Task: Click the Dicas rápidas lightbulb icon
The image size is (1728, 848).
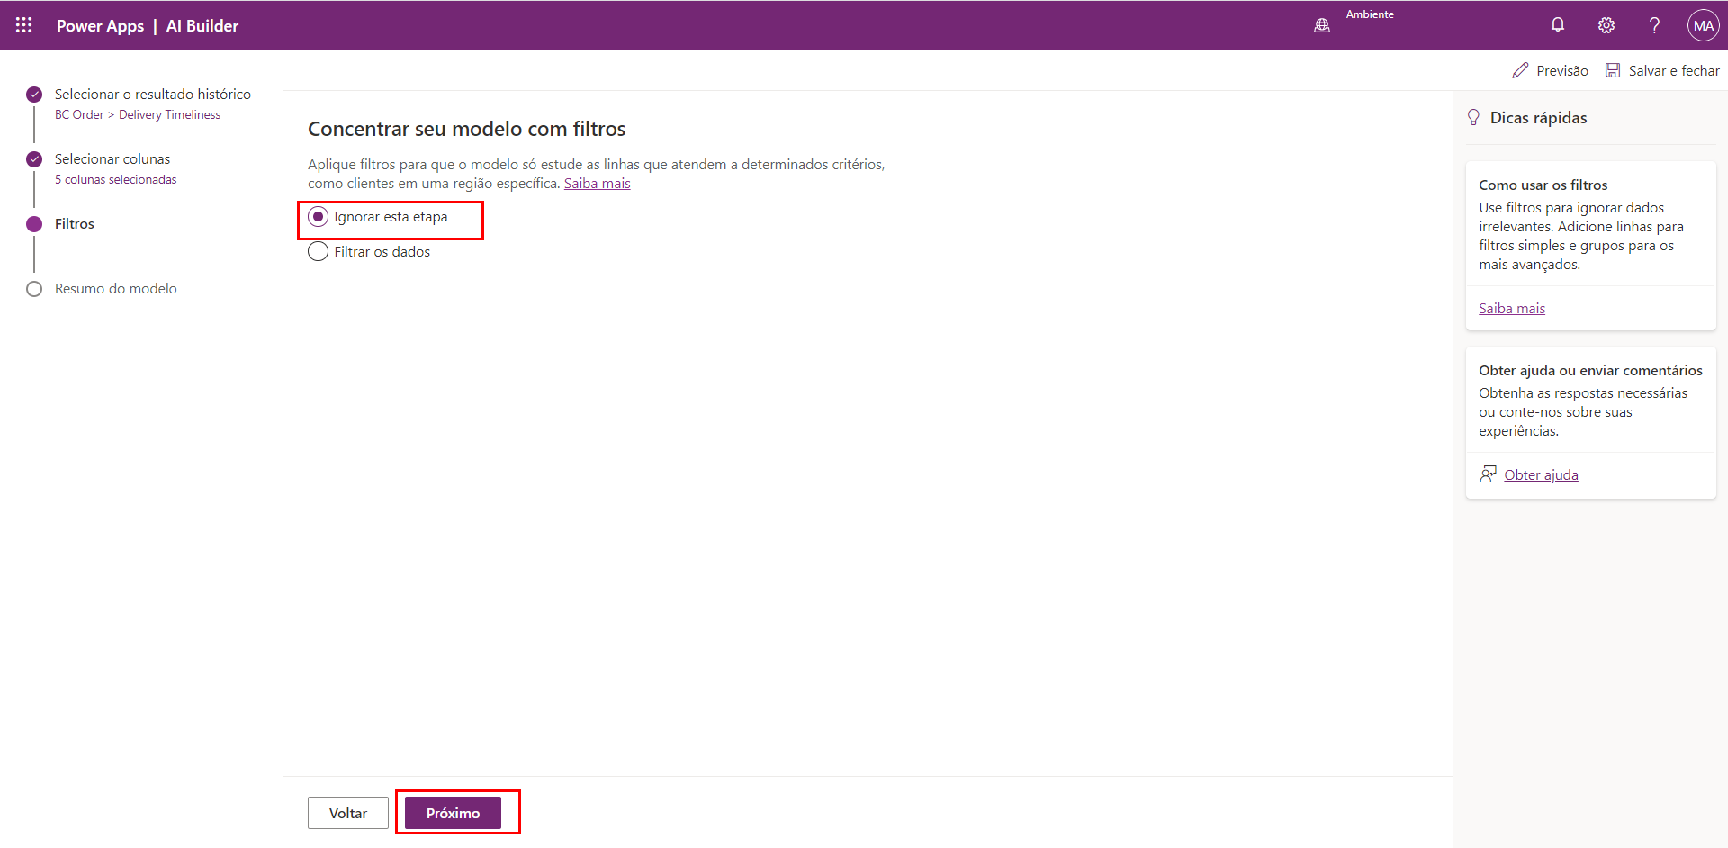Action: pyautogui.click(x=1473, y=117)
